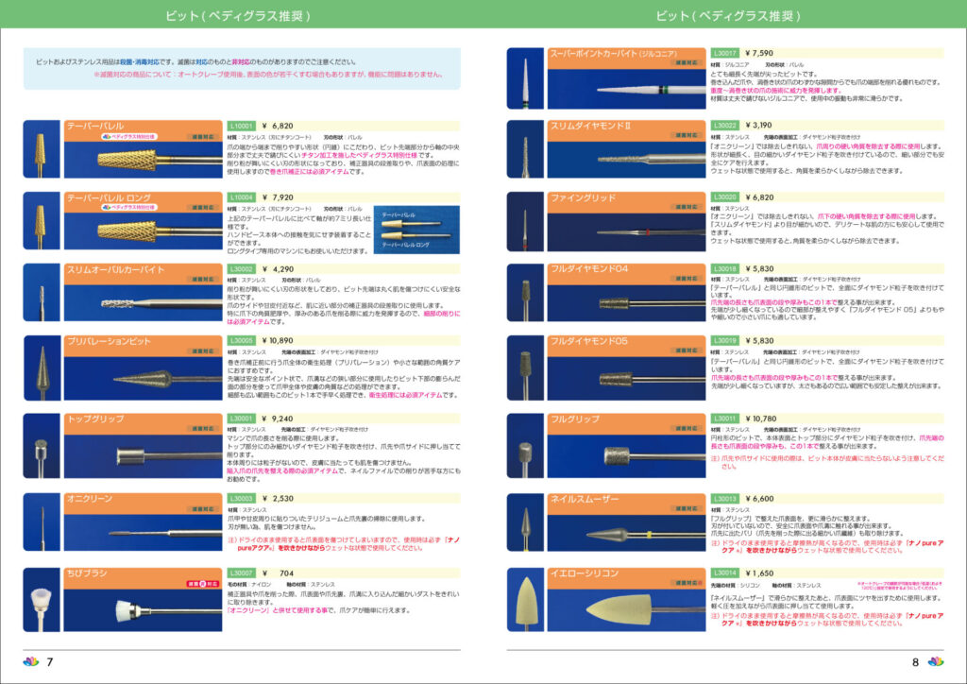Click the ネイルスムーザー product name heading

[x=584, y=498]
